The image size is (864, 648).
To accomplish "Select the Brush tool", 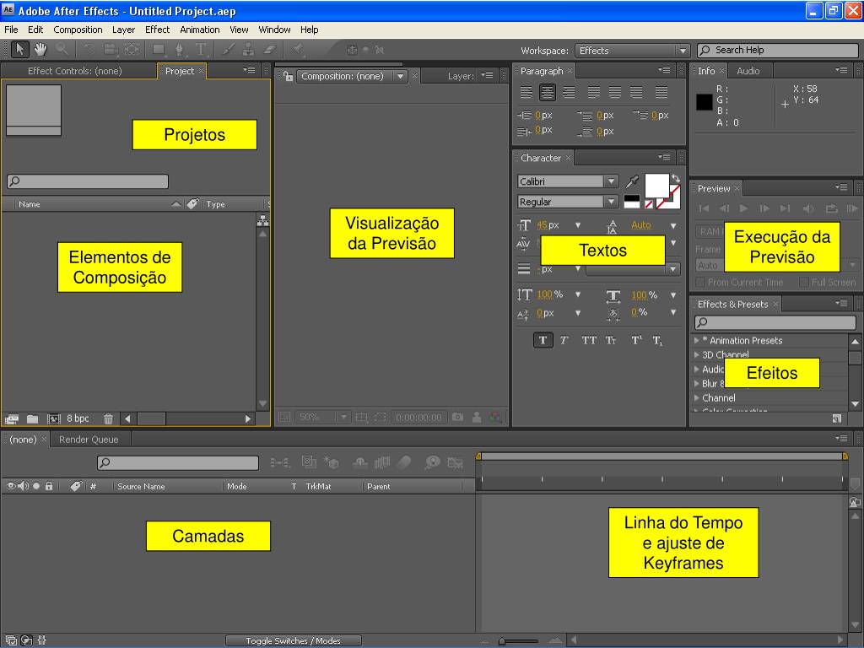I will 228,50.
